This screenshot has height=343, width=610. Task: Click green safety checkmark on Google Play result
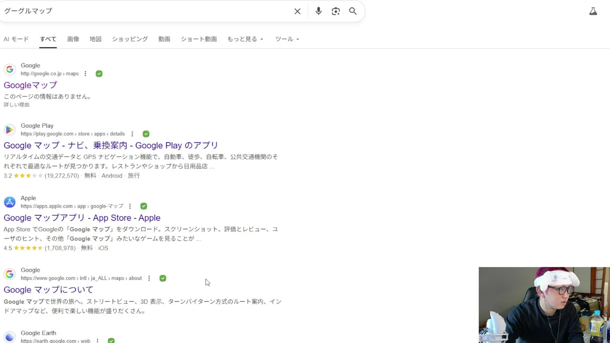146,134
